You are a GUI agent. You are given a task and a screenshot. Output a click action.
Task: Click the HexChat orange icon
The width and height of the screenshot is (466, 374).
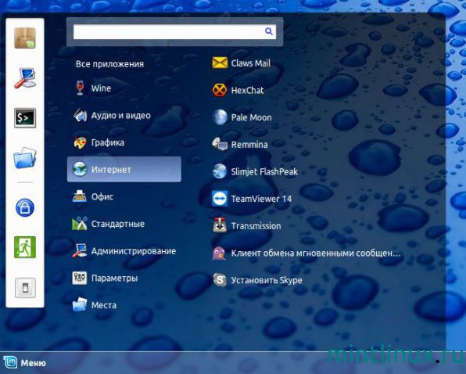pyautogui.click(x=220, y=90)
